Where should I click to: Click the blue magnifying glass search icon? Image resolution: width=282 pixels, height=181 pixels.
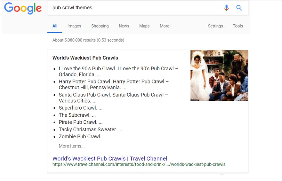[x=239, y=8]
